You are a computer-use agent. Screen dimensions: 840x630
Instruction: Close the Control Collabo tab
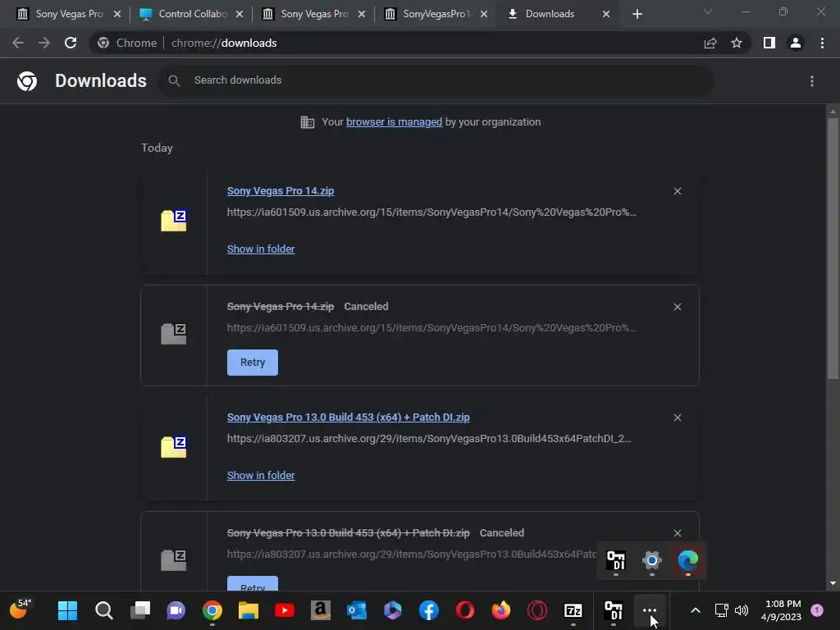pyautogui.click(x=240, y=14)
